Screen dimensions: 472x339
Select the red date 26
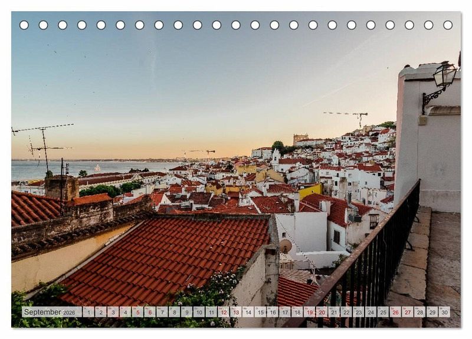(395, 312)
